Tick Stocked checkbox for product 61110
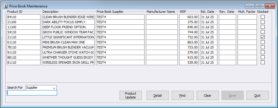This screenshot has width=278, height=108. [263, 42]
